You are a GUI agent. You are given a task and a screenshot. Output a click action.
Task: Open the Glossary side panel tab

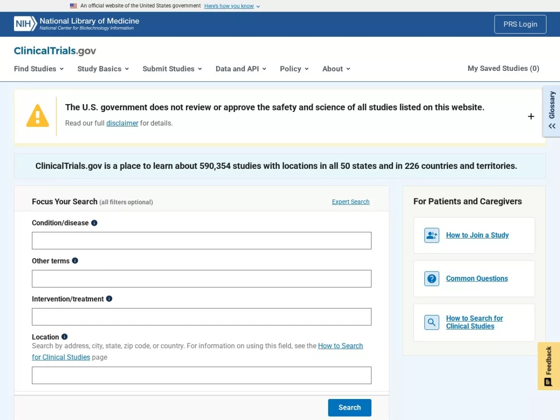click(552, 111)
